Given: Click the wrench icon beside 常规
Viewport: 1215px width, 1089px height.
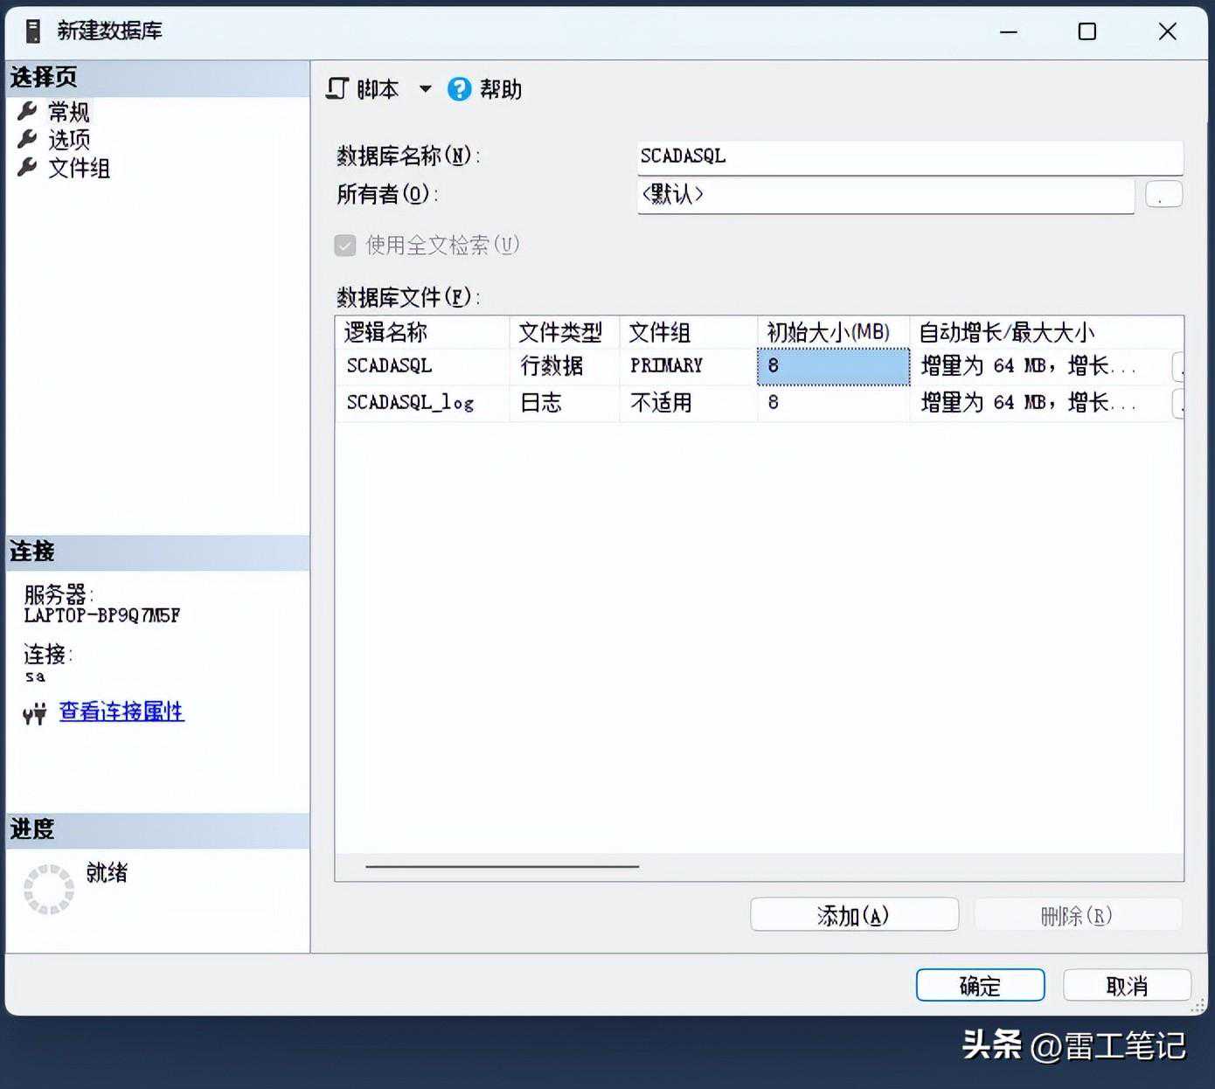Looking at the screenshot, I should [x=28, y=111].
